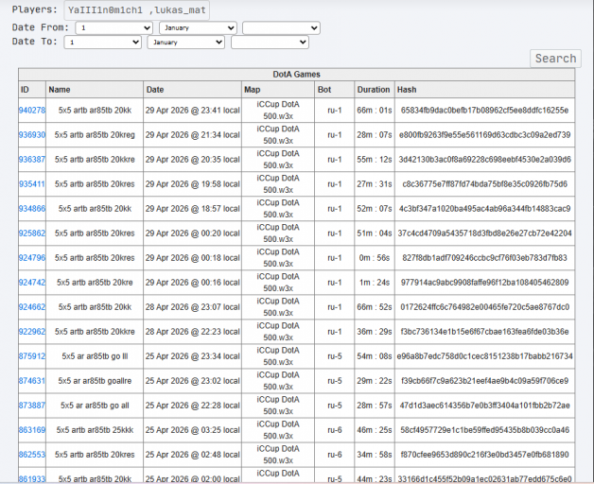Image resolution: width=594 pixels, height=484 pixels.
Task: Open game ID 875912 link
Action: [x=32, y=356]
